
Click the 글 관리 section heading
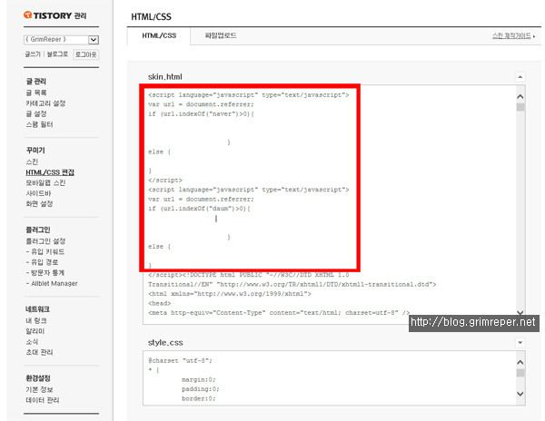coord(36,82)
